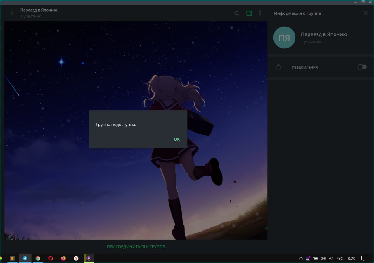
Task: Click OK in the "Группа недоступна" dialog
Action: (177, 139)
